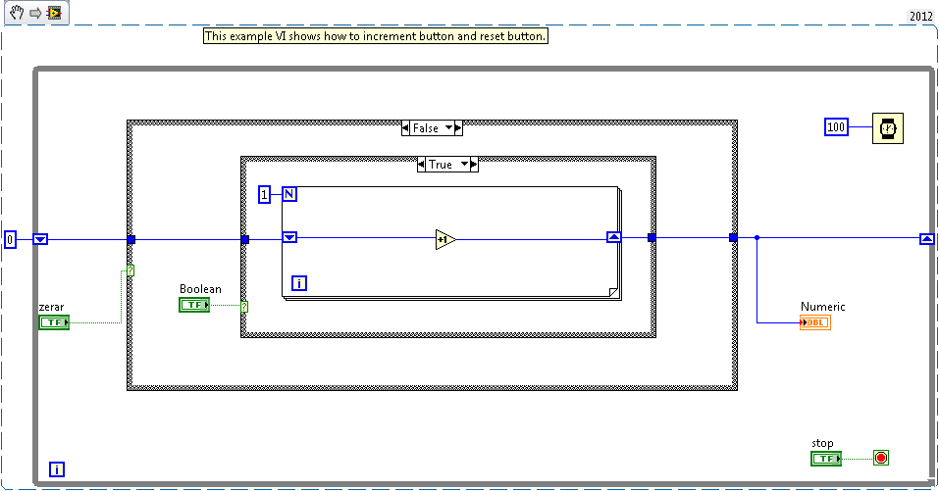Click the hand grab snippet icon
939x491 pixels.
pos(16,12)
